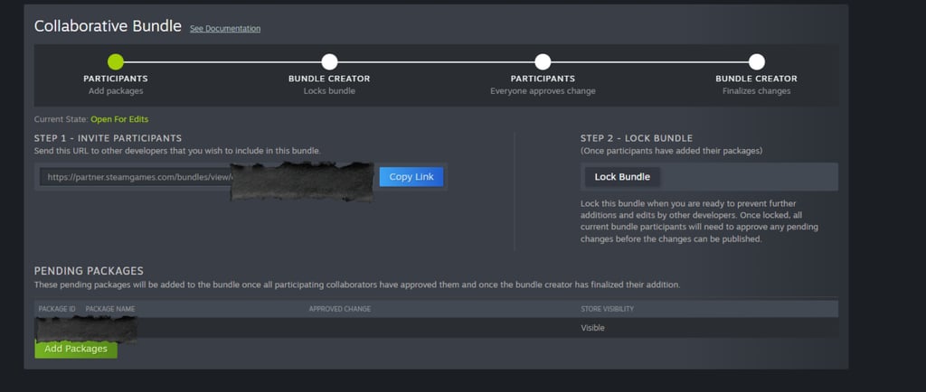Click the Bundle Creator Locks bundle step circle
Screen dimensions: 926x392
[329, 62]
